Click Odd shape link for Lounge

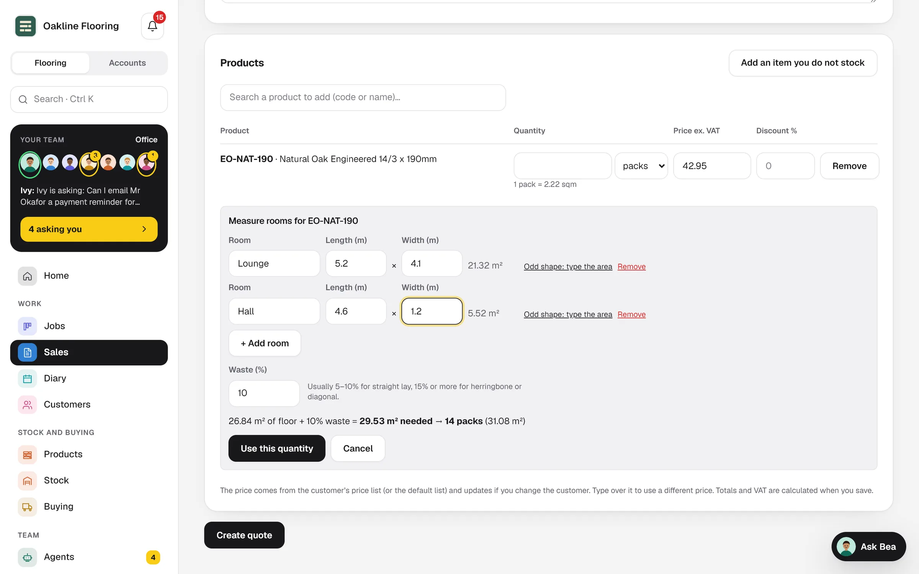click(x=568, y=266)
